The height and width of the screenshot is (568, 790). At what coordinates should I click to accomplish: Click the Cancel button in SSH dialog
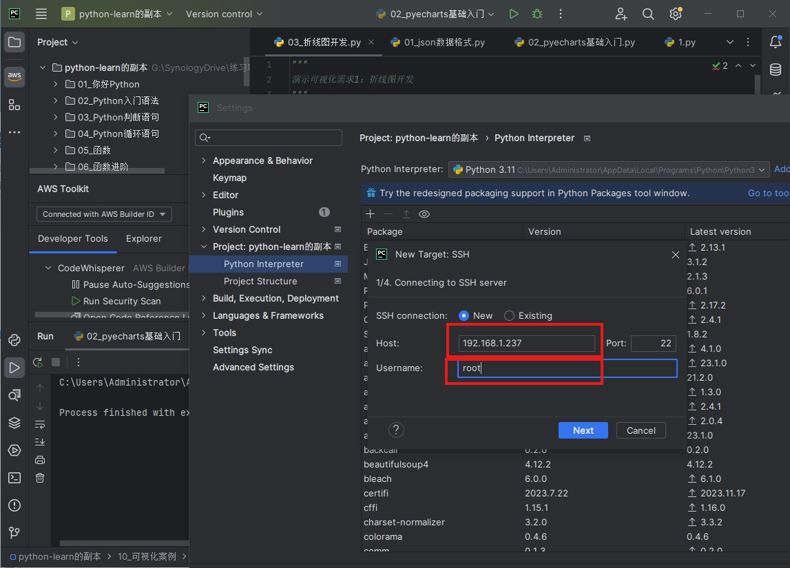click(641, 430)
